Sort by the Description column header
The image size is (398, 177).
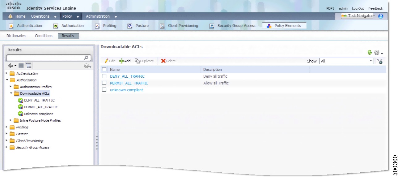[x=213, y=69]
